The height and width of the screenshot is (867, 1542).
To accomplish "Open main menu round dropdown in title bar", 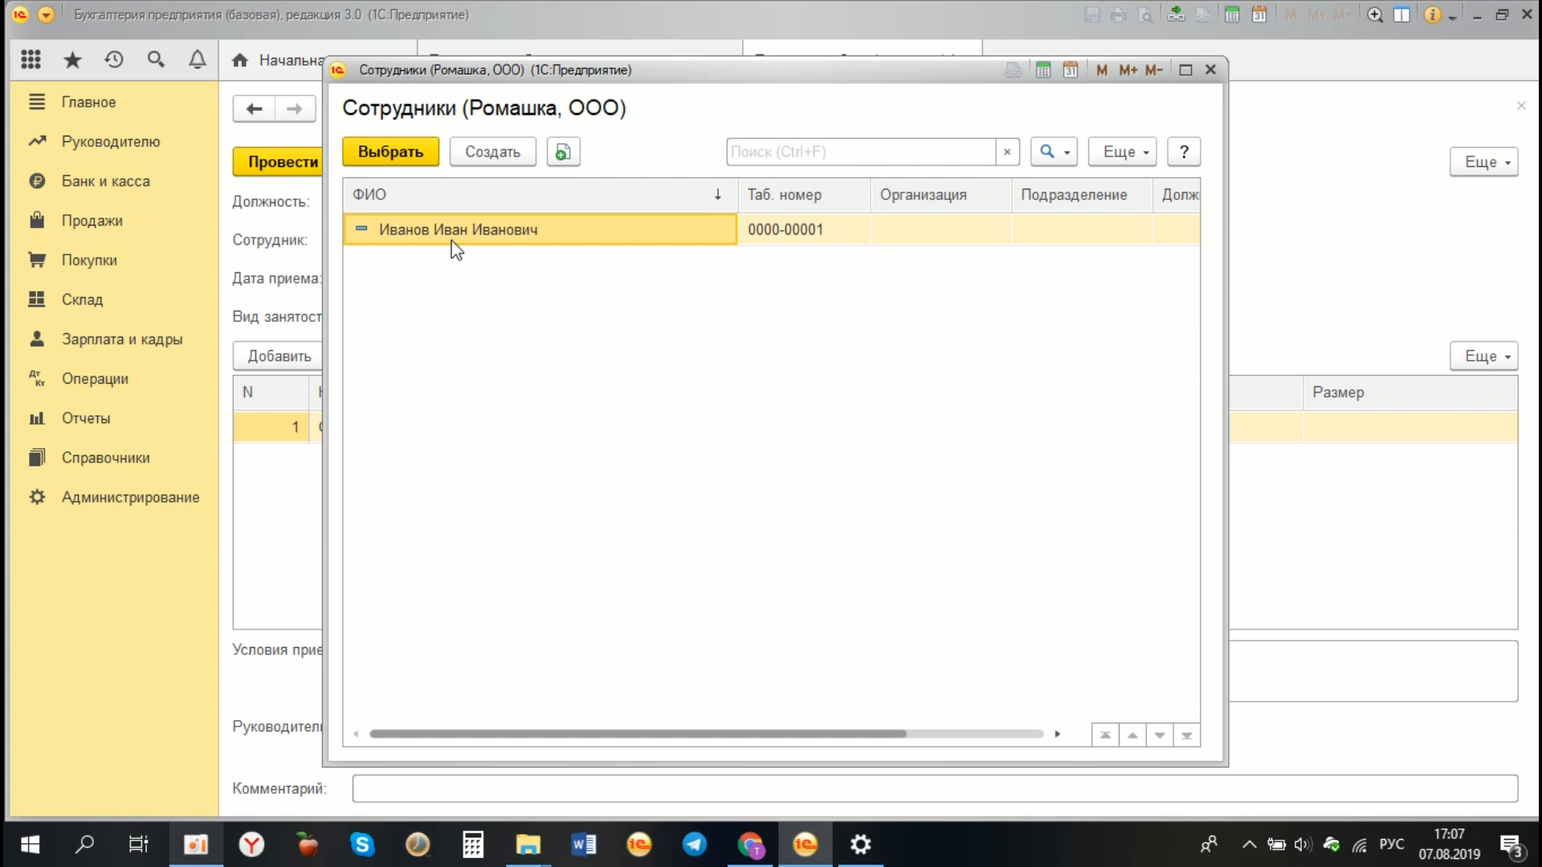I will [x=46, y=14].
